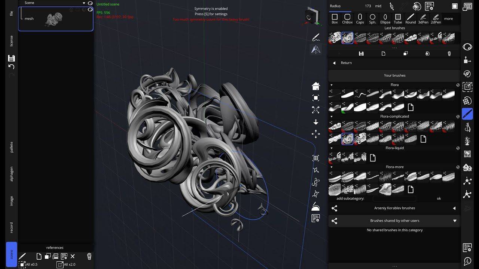This screenshot has width=479, height=269.
Task: Open the settings-list icon in the references bar
Action: click(x=64, y=256)
